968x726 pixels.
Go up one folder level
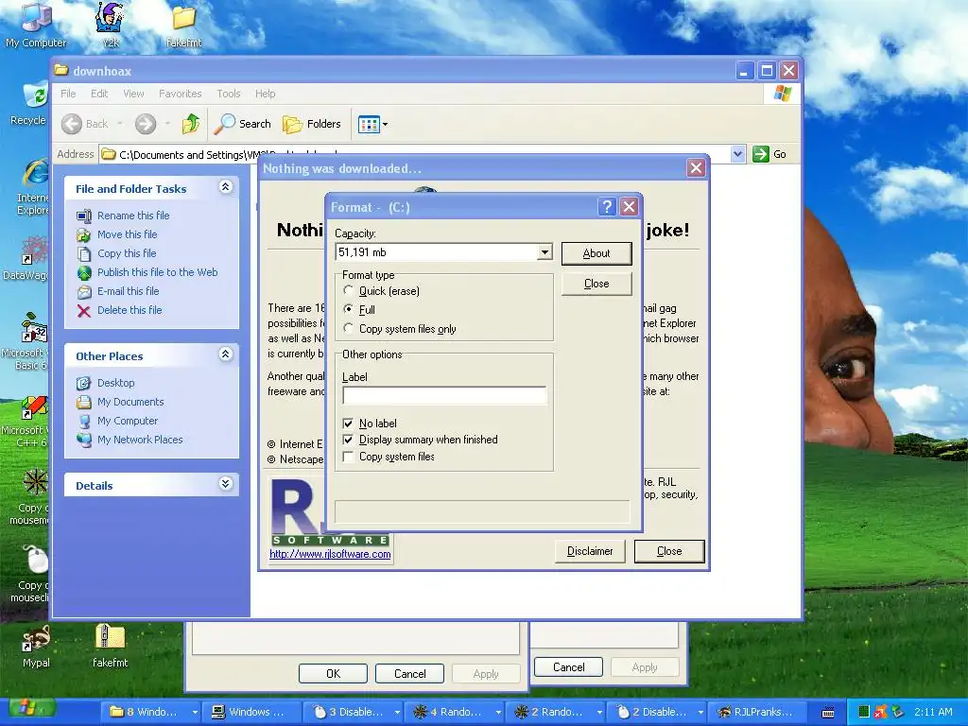click(x=191, y=124)
